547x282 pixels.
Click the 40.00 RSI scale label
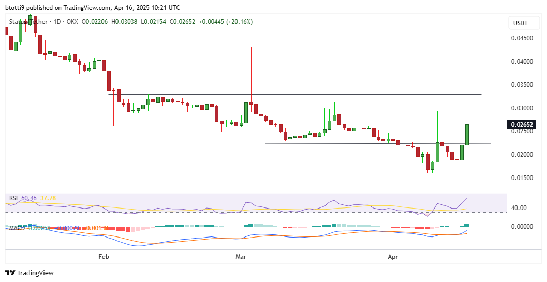[x=519, y=208]
